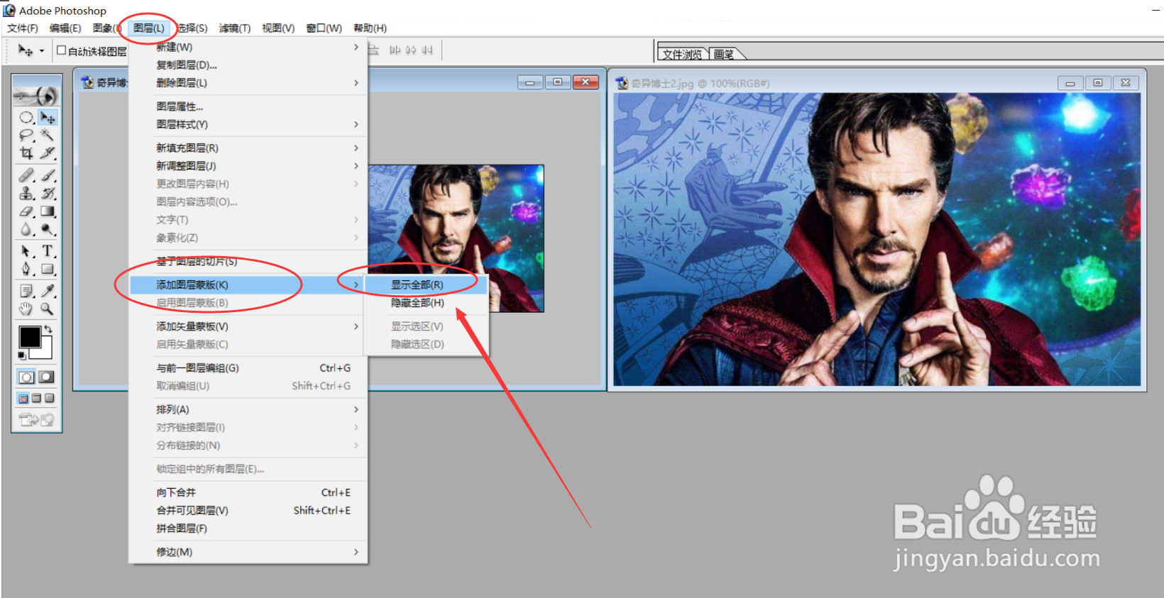Click the Photoshop feather logo in toolbox
The image size is (1164, 598).
coord(37,96)
